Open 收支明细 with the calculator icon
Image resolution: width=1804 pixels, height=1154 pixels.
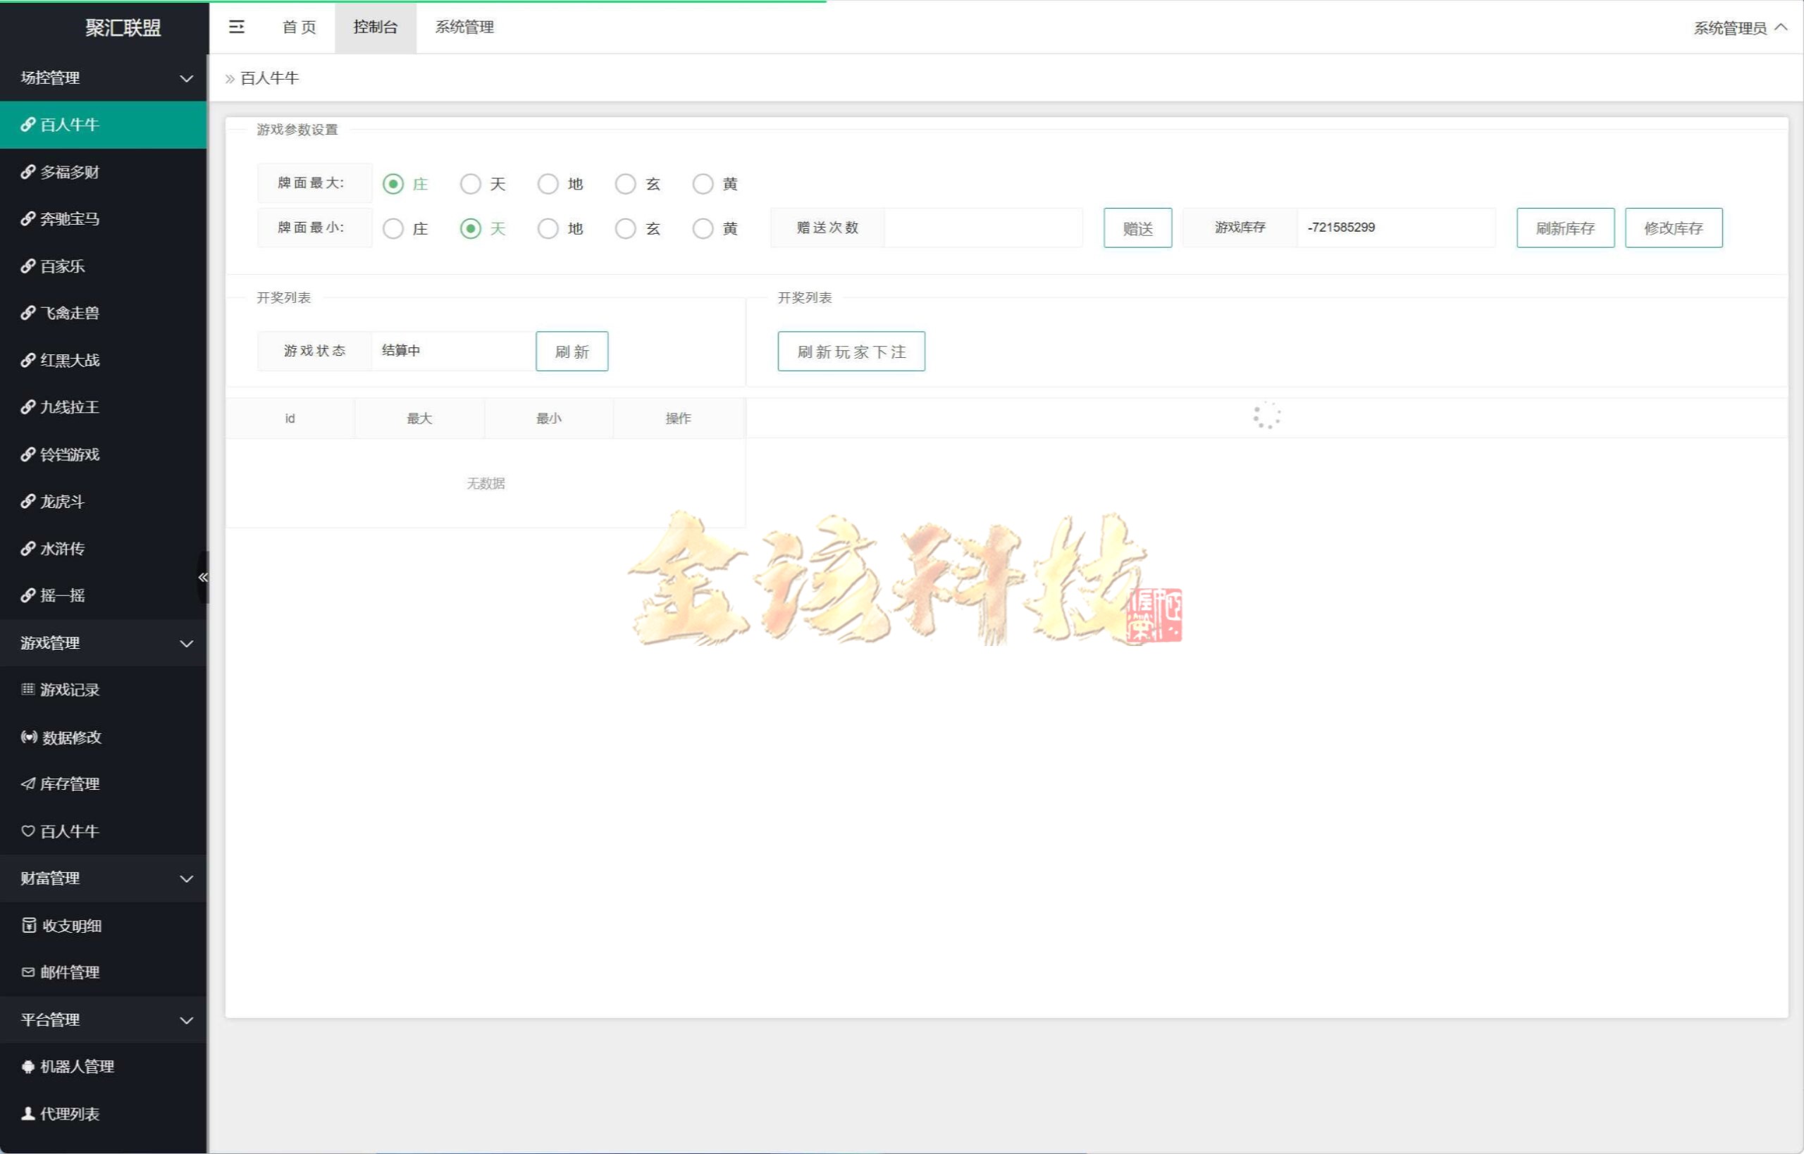click(70, 926)
